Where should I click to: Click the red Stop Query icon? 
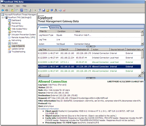64,10
